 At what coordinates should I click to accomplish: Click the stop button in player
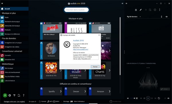click(x=144, y=98)
